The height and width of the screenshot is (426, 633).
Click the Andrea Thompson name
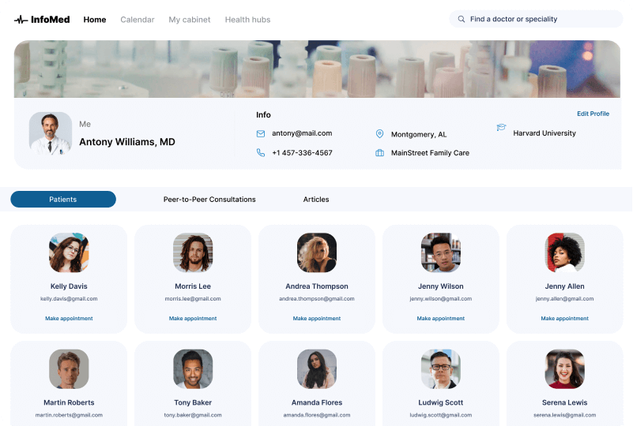(316, 286)
